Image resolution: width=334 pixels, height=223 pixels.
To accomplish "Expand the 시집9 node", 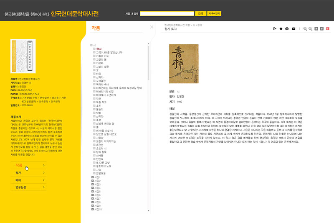I will coord(92,206).
